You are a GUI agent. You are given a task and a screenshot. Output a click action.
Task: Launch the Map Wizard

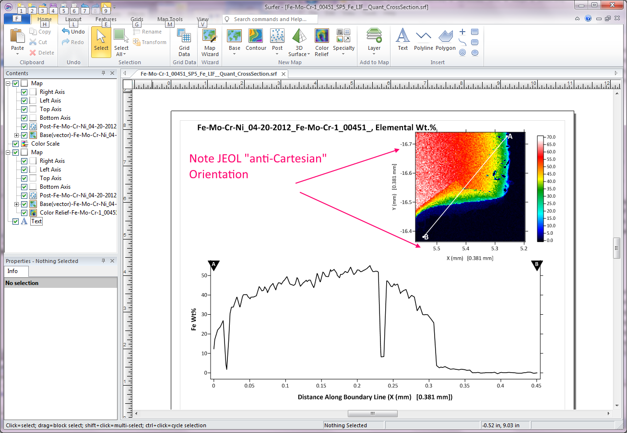[x=210, y=42]
